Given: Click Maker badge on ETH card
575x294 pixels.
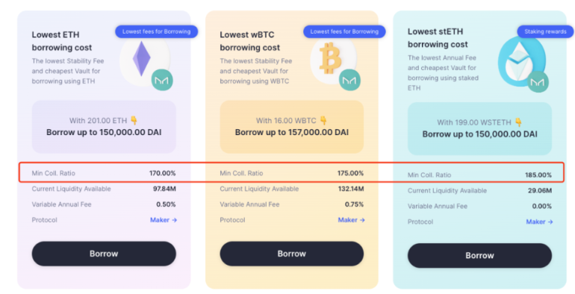Looking at the screenshot, I should pyautogui.click(x=162, y=80).
